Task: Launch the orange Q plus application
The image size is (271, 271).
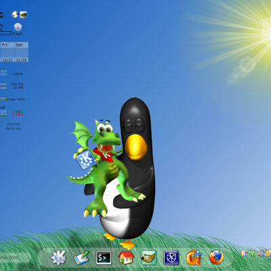Action: point(194,257)
